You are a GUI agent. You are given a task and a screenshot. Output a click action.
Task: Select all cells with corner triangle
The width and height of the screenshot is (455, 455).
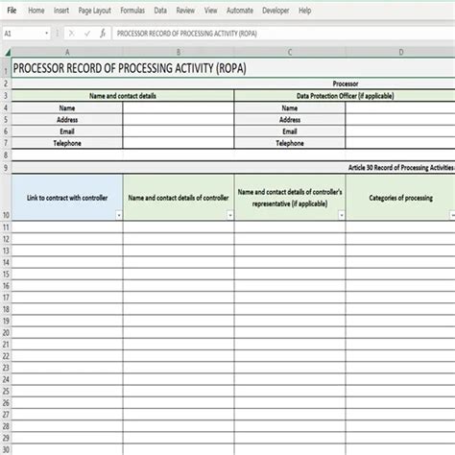[7, 52]
